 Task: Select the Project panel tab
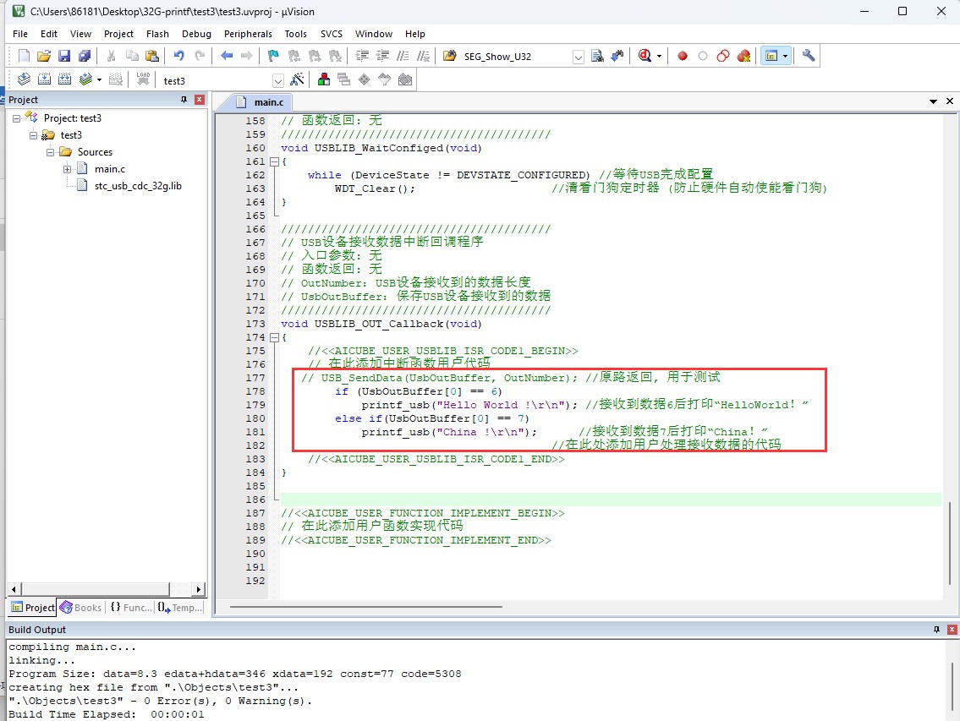click(x=33, y=607)
